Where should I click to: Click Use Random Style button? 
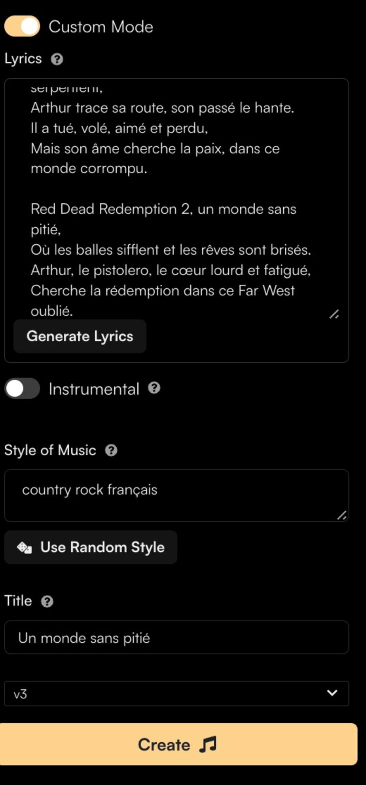102,547
